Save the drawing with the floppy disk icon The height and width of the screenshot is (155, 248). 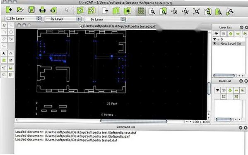(31, 10)
